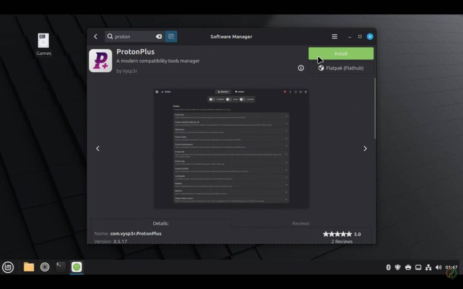Toggle the search-in-description button

pyautogui.click(x=171, y=37)
